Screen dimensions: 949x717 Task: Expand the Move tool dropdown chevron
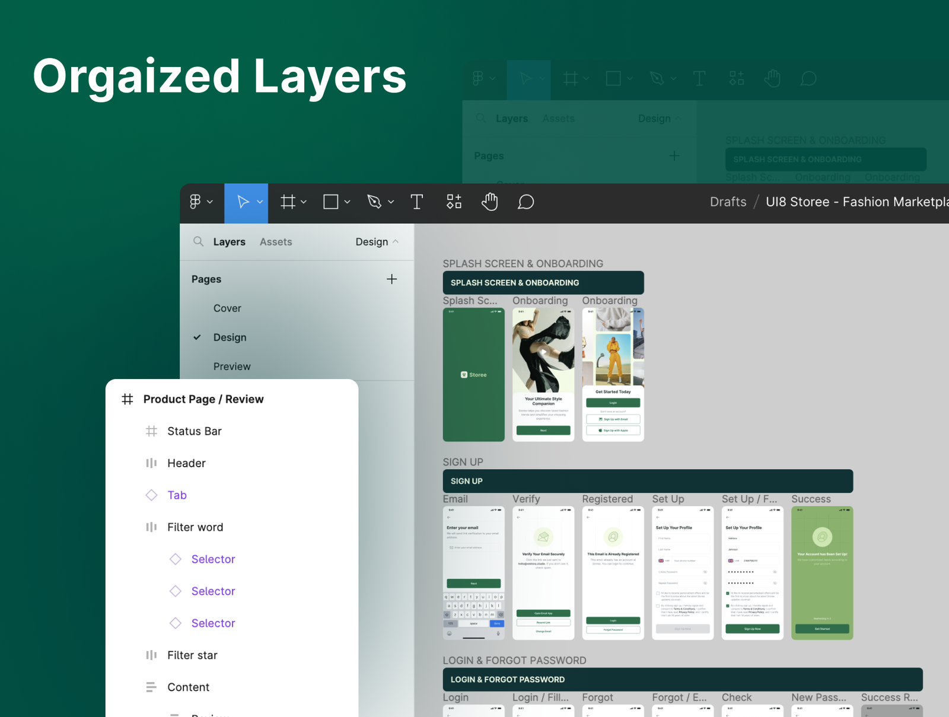[x=260, y=202]
